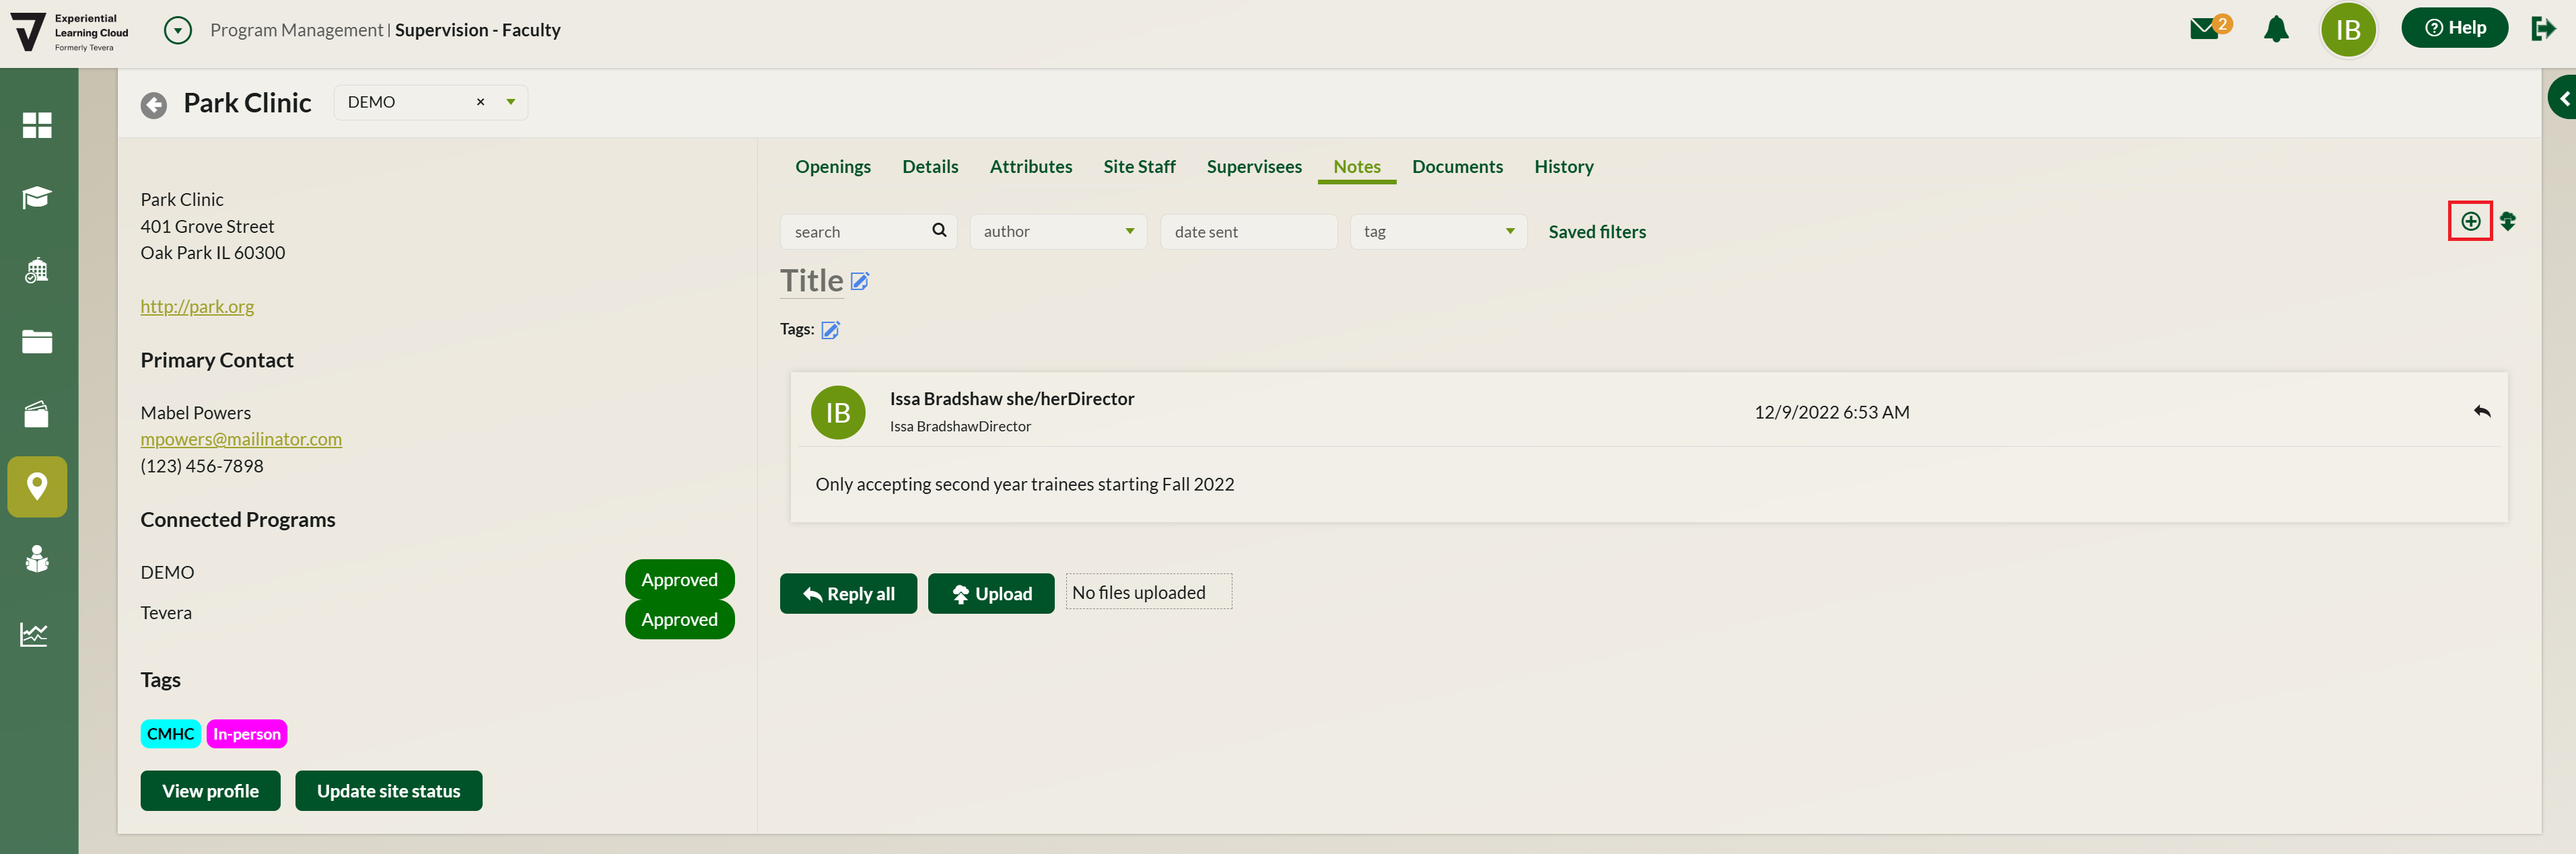Clear the DEMO program selection

(480, 102)
